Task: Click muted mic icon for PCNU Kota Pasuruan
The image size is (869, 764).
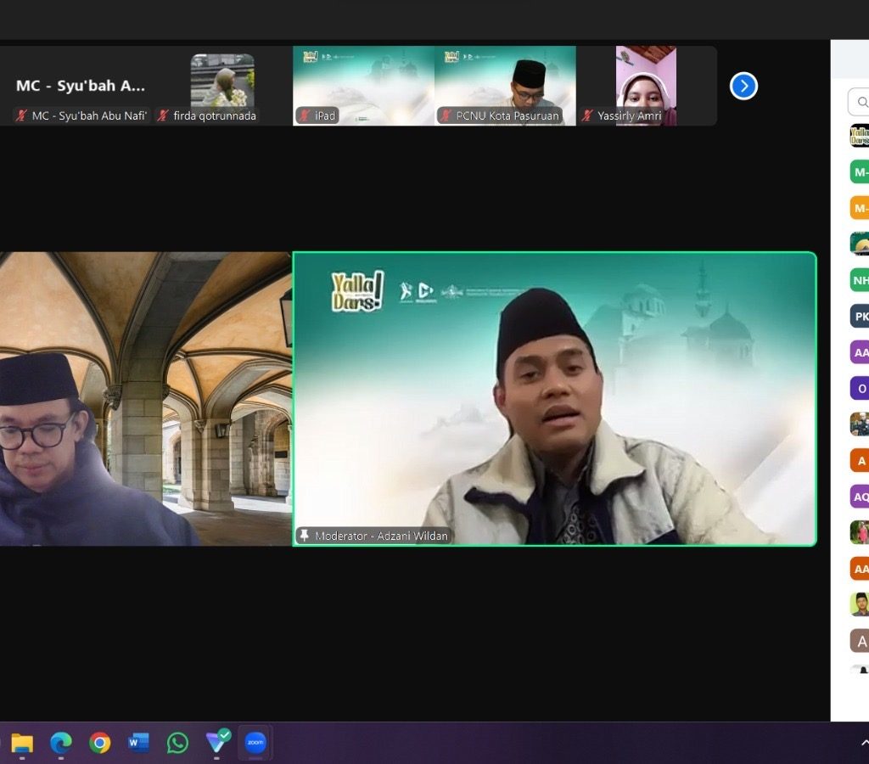Action: pyautogui.click(x=446, y=115)
